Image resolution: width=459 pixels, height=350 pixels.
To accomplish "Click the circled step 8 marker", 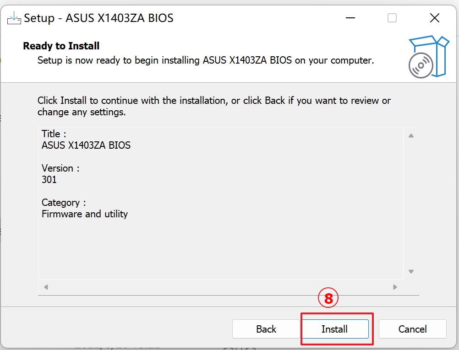I will [x=328, y=299].
